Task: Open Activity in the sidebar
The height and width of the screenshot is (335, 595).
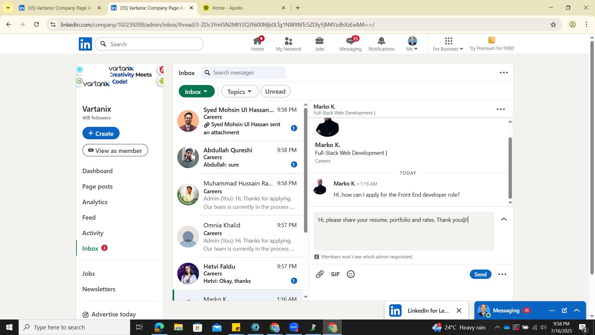Action: point(93,233)
